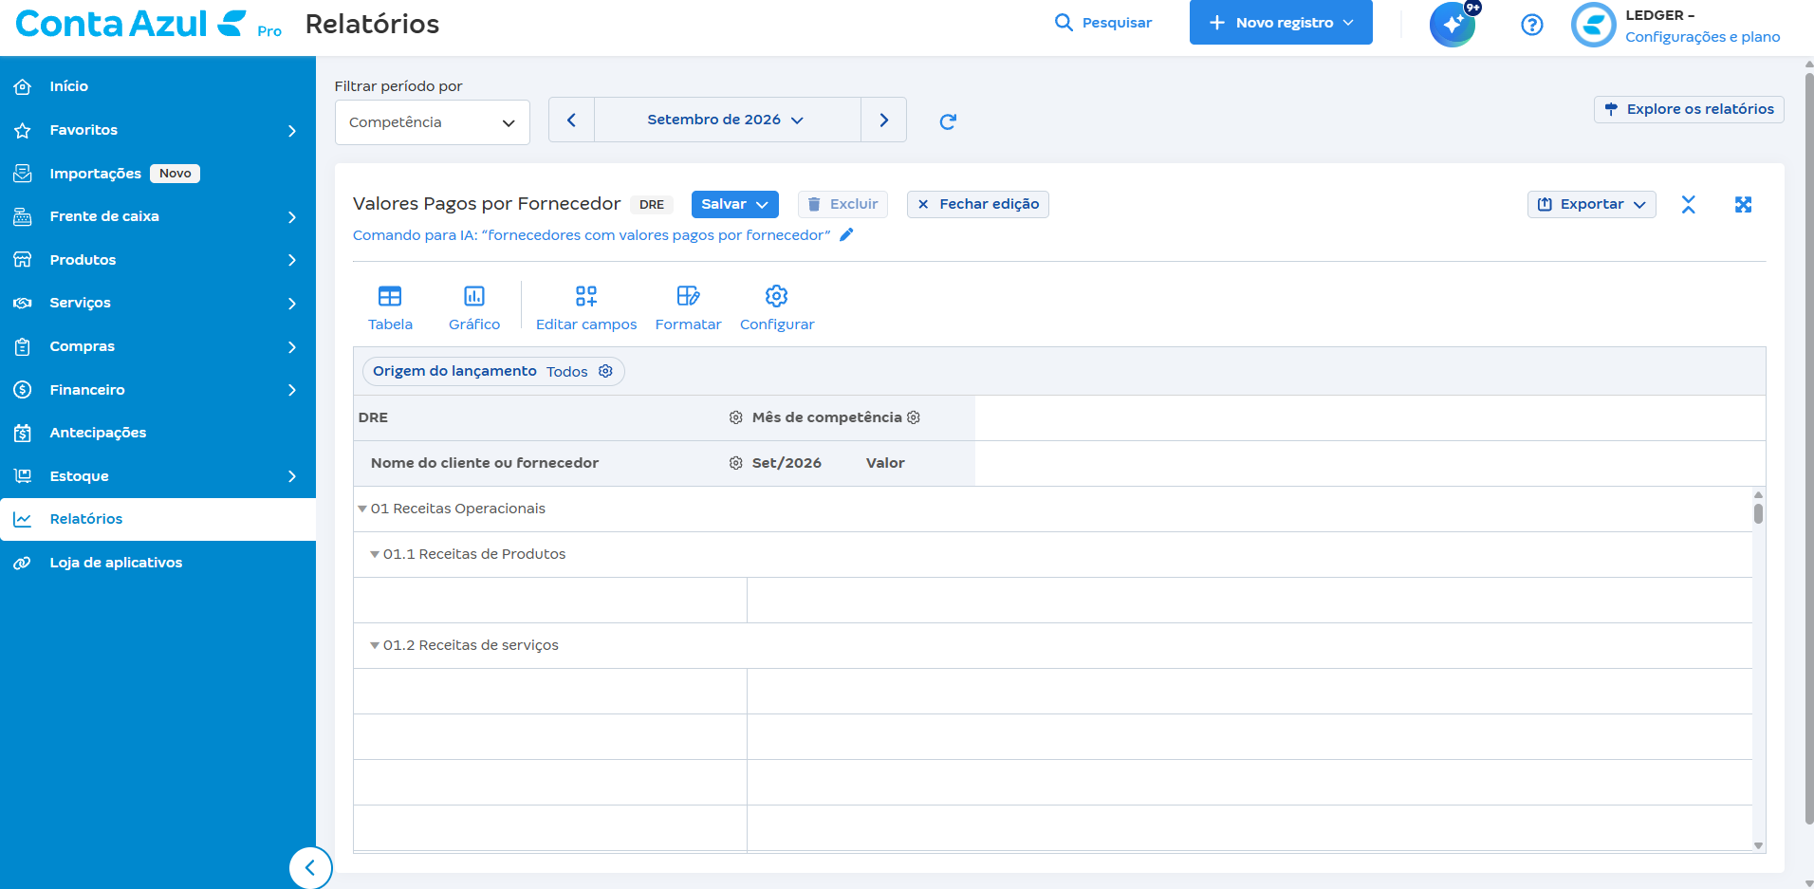Click the DRE tag next to title
This screenshot has width=1814, height=889.
pyautogui.click(x=652, y=204)
